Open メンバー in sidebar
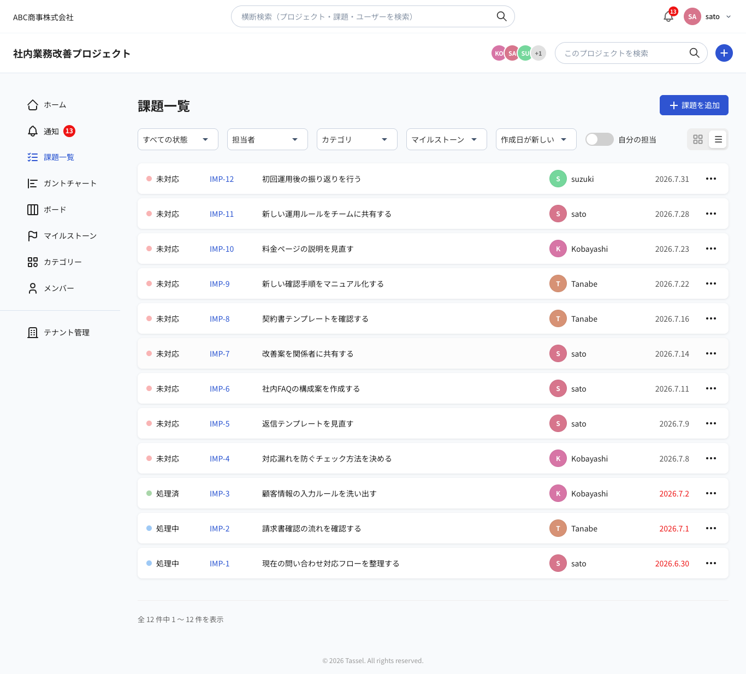The height and width of the screenshot is (674, 746). click(51, 288)
